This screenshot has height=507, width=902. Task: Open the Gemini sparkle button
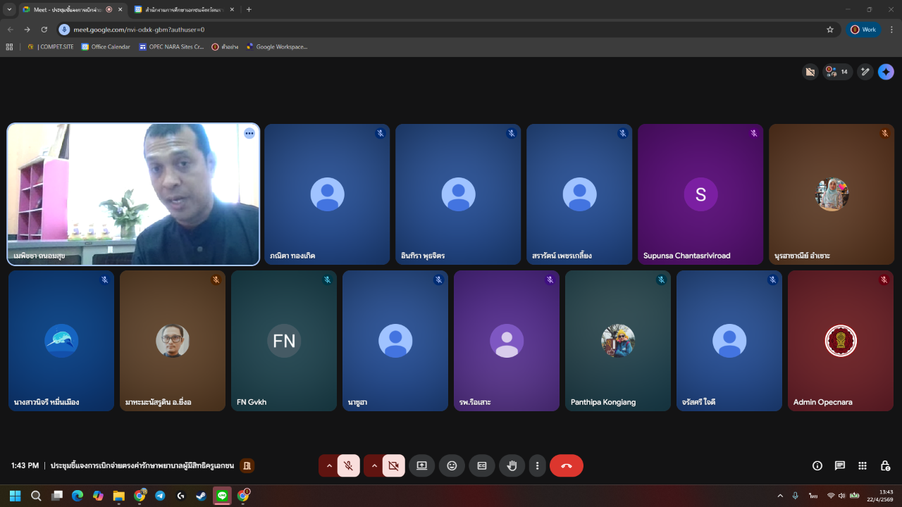886,72
